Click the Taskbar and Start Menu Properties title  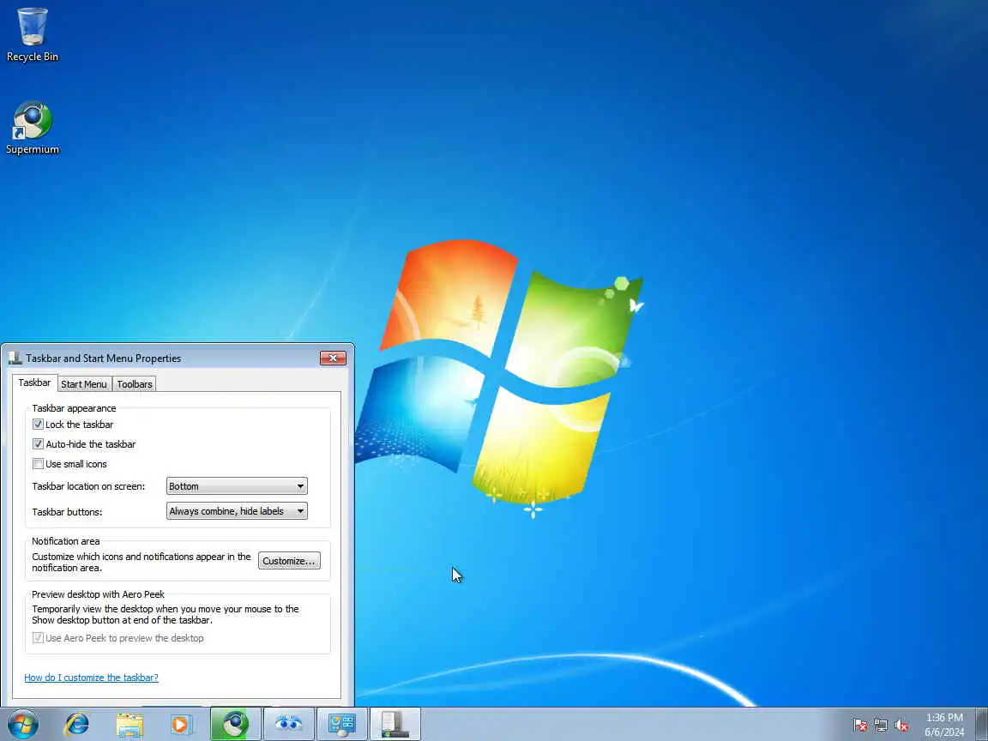tap(103, 358)
